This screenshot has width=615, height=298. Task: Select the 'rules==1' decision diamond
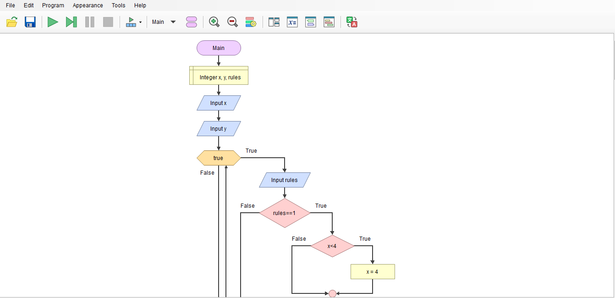point(285,213)
